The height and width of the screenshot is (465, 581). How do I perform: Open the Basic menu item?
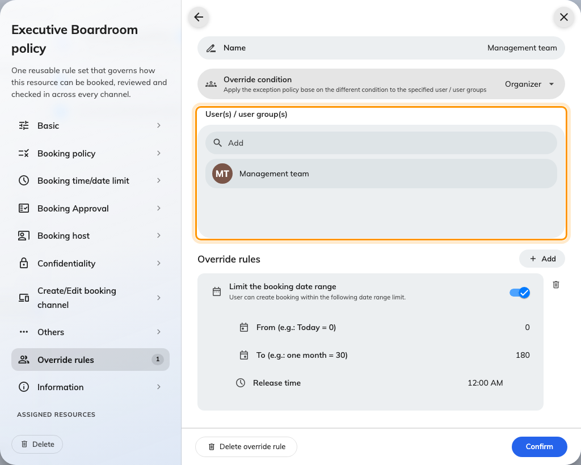(90, 125)
